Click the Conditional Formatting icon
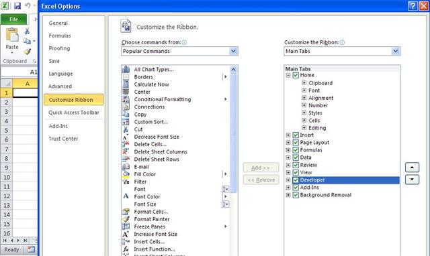 [x=126, y=99]
